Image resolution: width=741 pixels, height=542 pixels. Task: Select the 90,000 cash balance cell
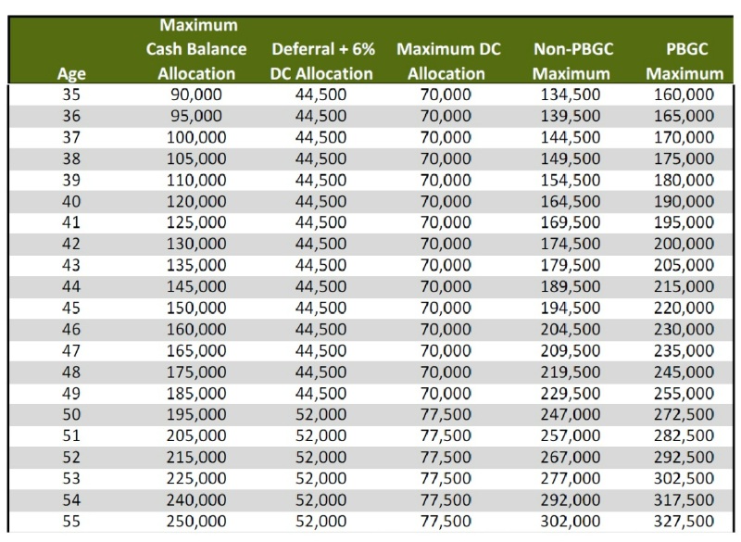(x=196, y=95)
